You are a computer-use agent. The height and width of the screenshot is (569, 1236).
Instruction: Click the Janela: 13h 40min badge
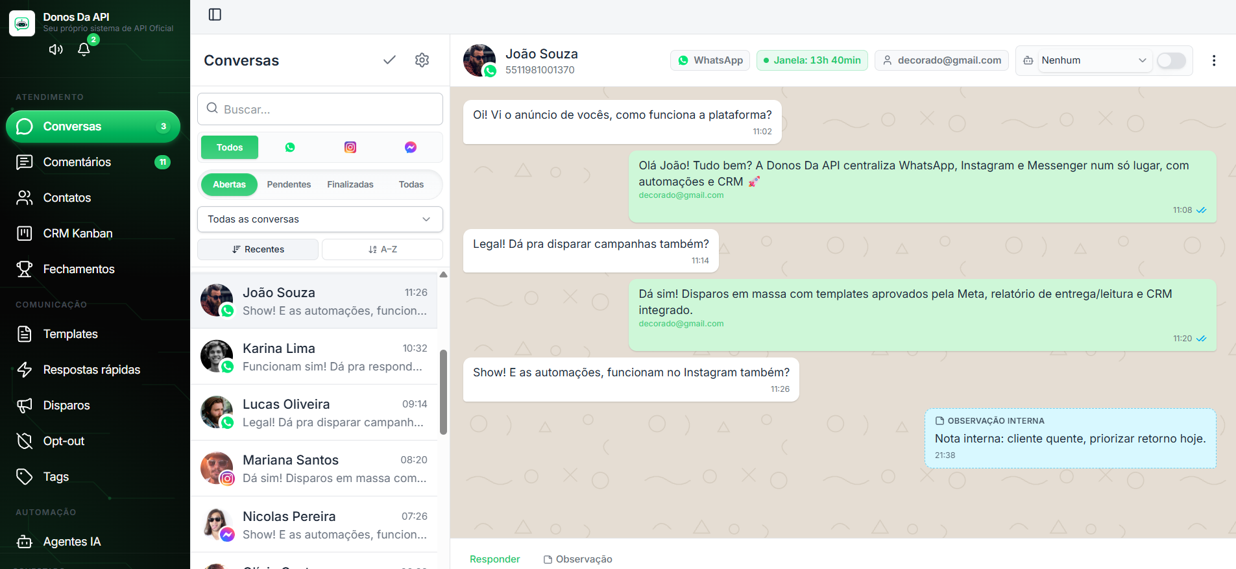[812, 60]
